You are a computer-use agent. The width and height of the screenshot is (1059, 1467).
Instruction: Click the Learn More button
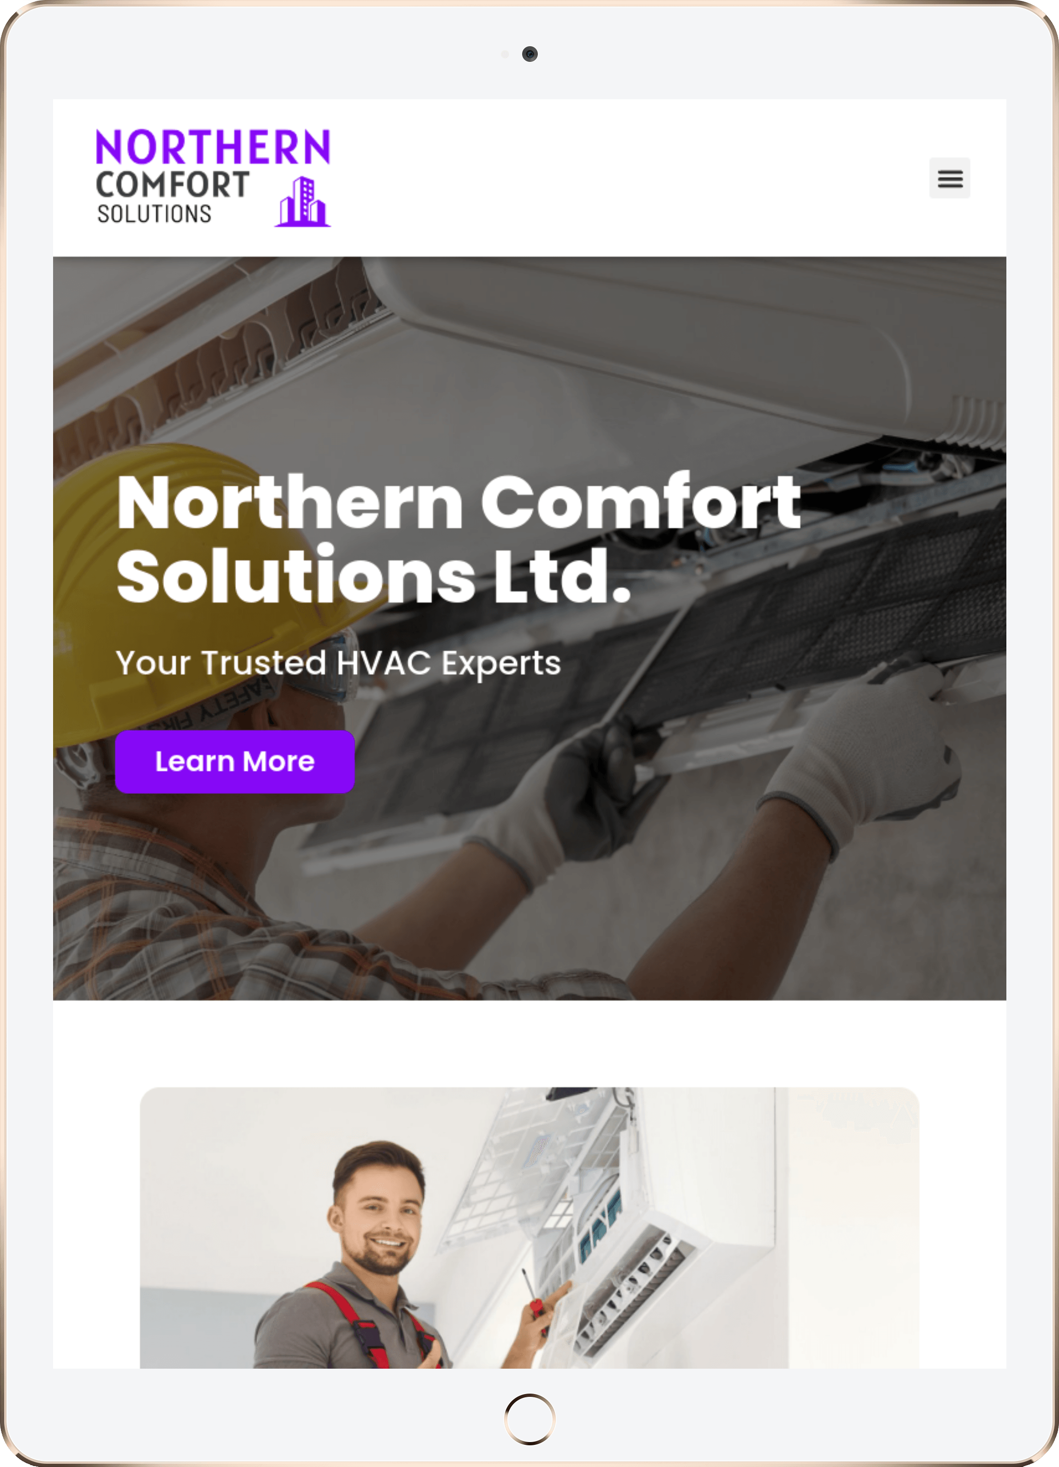235,762
